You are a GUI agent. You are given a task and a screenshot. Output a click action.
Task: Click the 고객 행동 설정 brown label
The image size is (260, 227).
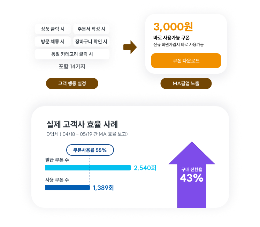click(72, 83)
